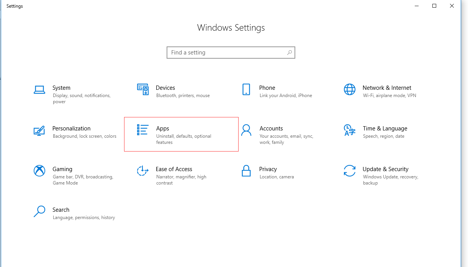Viewport: 468px width, 267px height.
Task: Click the Gaming Xbox logo icon
Action: 39,171
